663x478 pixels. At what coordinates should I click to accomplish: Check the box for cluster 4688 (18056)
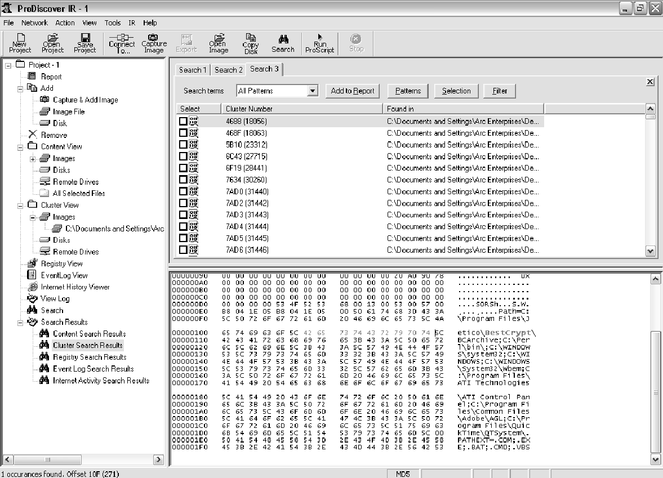[183, 121]
